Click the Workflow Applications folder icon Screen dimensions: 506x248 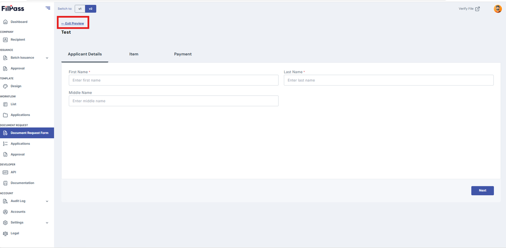pyautogui.click(x=5, y=115)
